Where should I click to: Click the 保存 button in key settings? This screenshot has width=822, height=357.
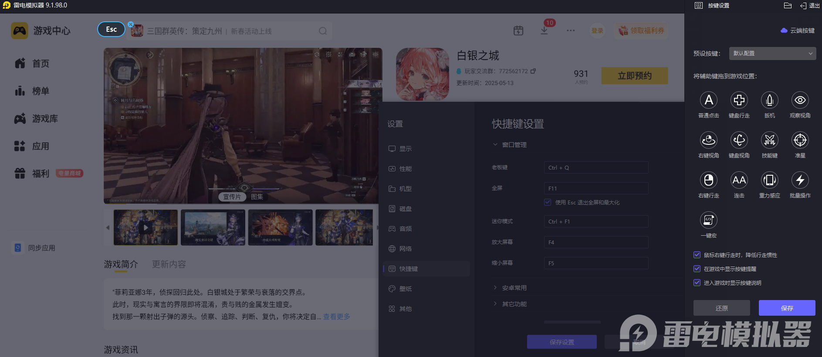click(787, 308)
